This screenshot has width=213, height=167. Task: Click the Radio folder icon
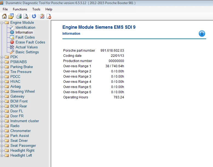pos(7,126)
